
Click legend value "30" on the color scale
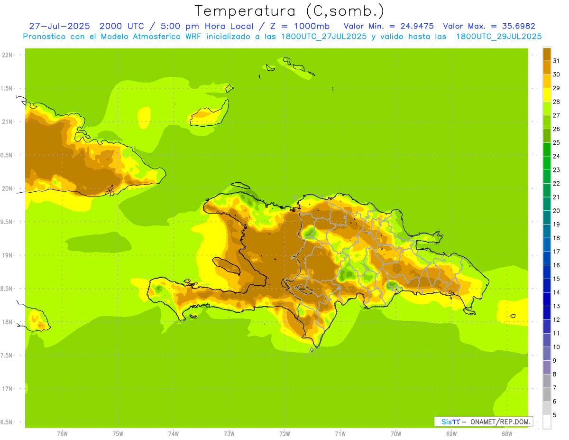pyautogui.click(x=556, y=75)
